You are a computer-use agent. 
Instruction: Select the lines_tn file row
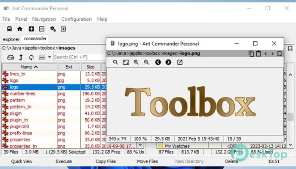pyautogui.click(x=54, y=74)
